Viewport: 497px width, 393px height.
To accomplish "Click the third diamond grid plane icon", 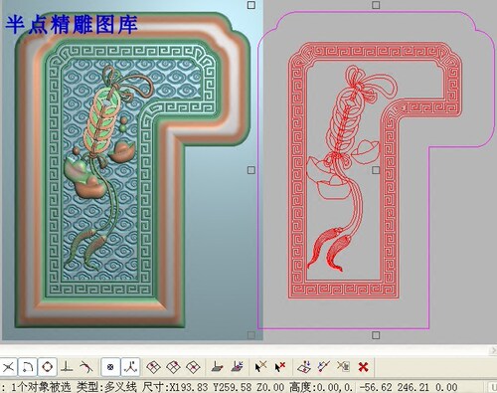I will (x=193, y=367).
